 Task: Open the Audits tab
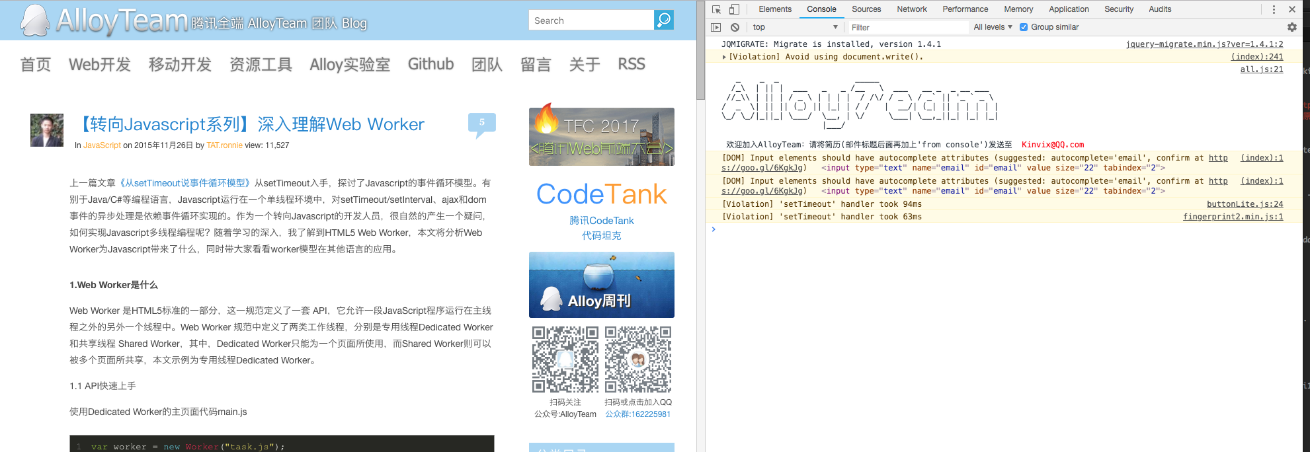(1160, 9)
